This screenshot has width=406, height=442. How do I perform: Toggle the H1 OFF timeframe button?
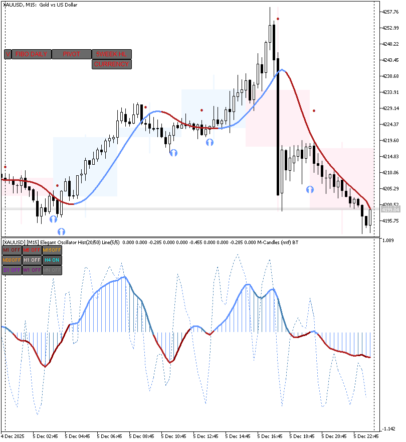point(32,260)
